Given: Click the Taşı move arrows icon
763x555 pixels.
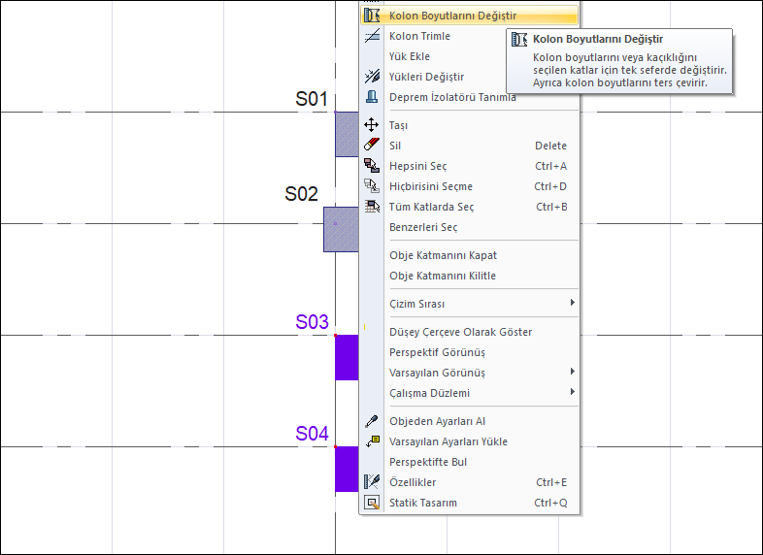Looking at the screenshot, I should pos(372,125).
